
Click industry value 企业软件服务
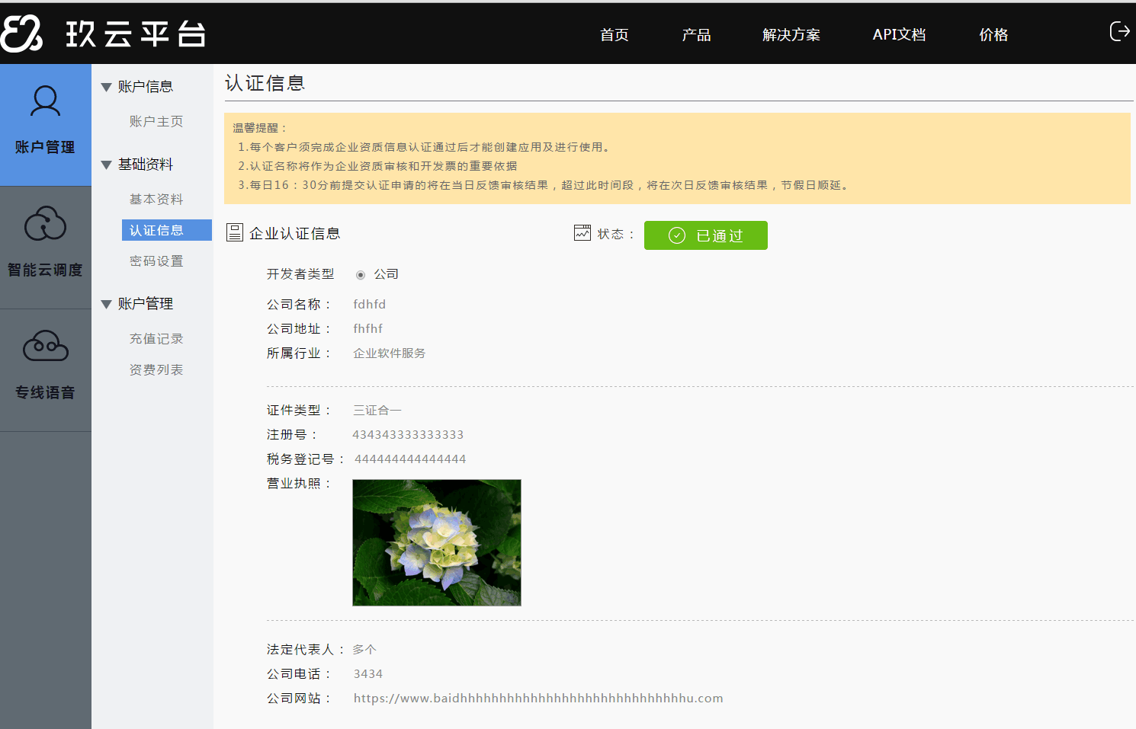[x=390, y=353]
